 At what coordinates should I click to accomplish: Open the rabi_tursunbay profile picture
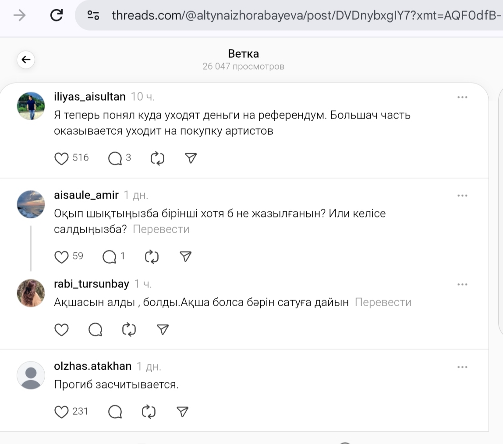pyautogui.click(x=31, y=293)
